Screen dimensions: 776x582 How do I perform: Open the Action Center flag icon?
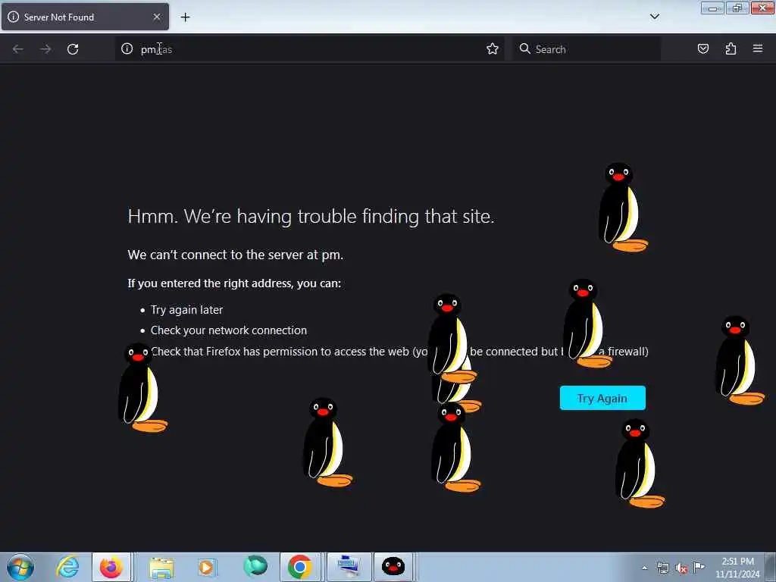point(699,567)
